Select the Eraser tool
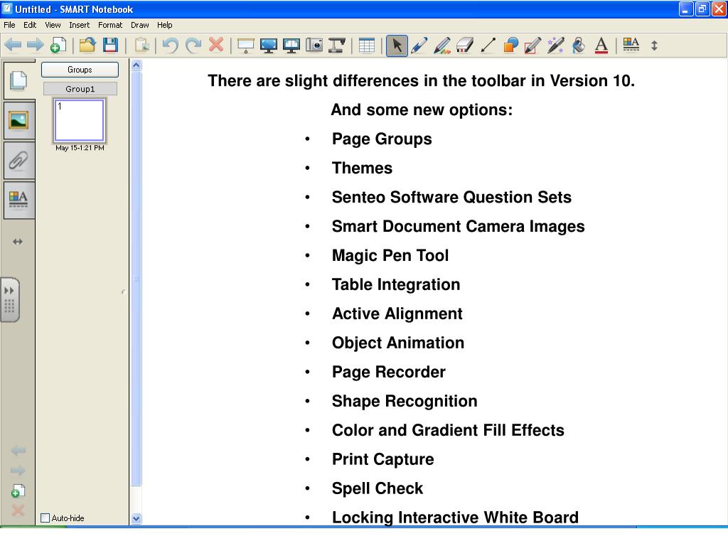The image size is (728, 546). click(465, 45)
